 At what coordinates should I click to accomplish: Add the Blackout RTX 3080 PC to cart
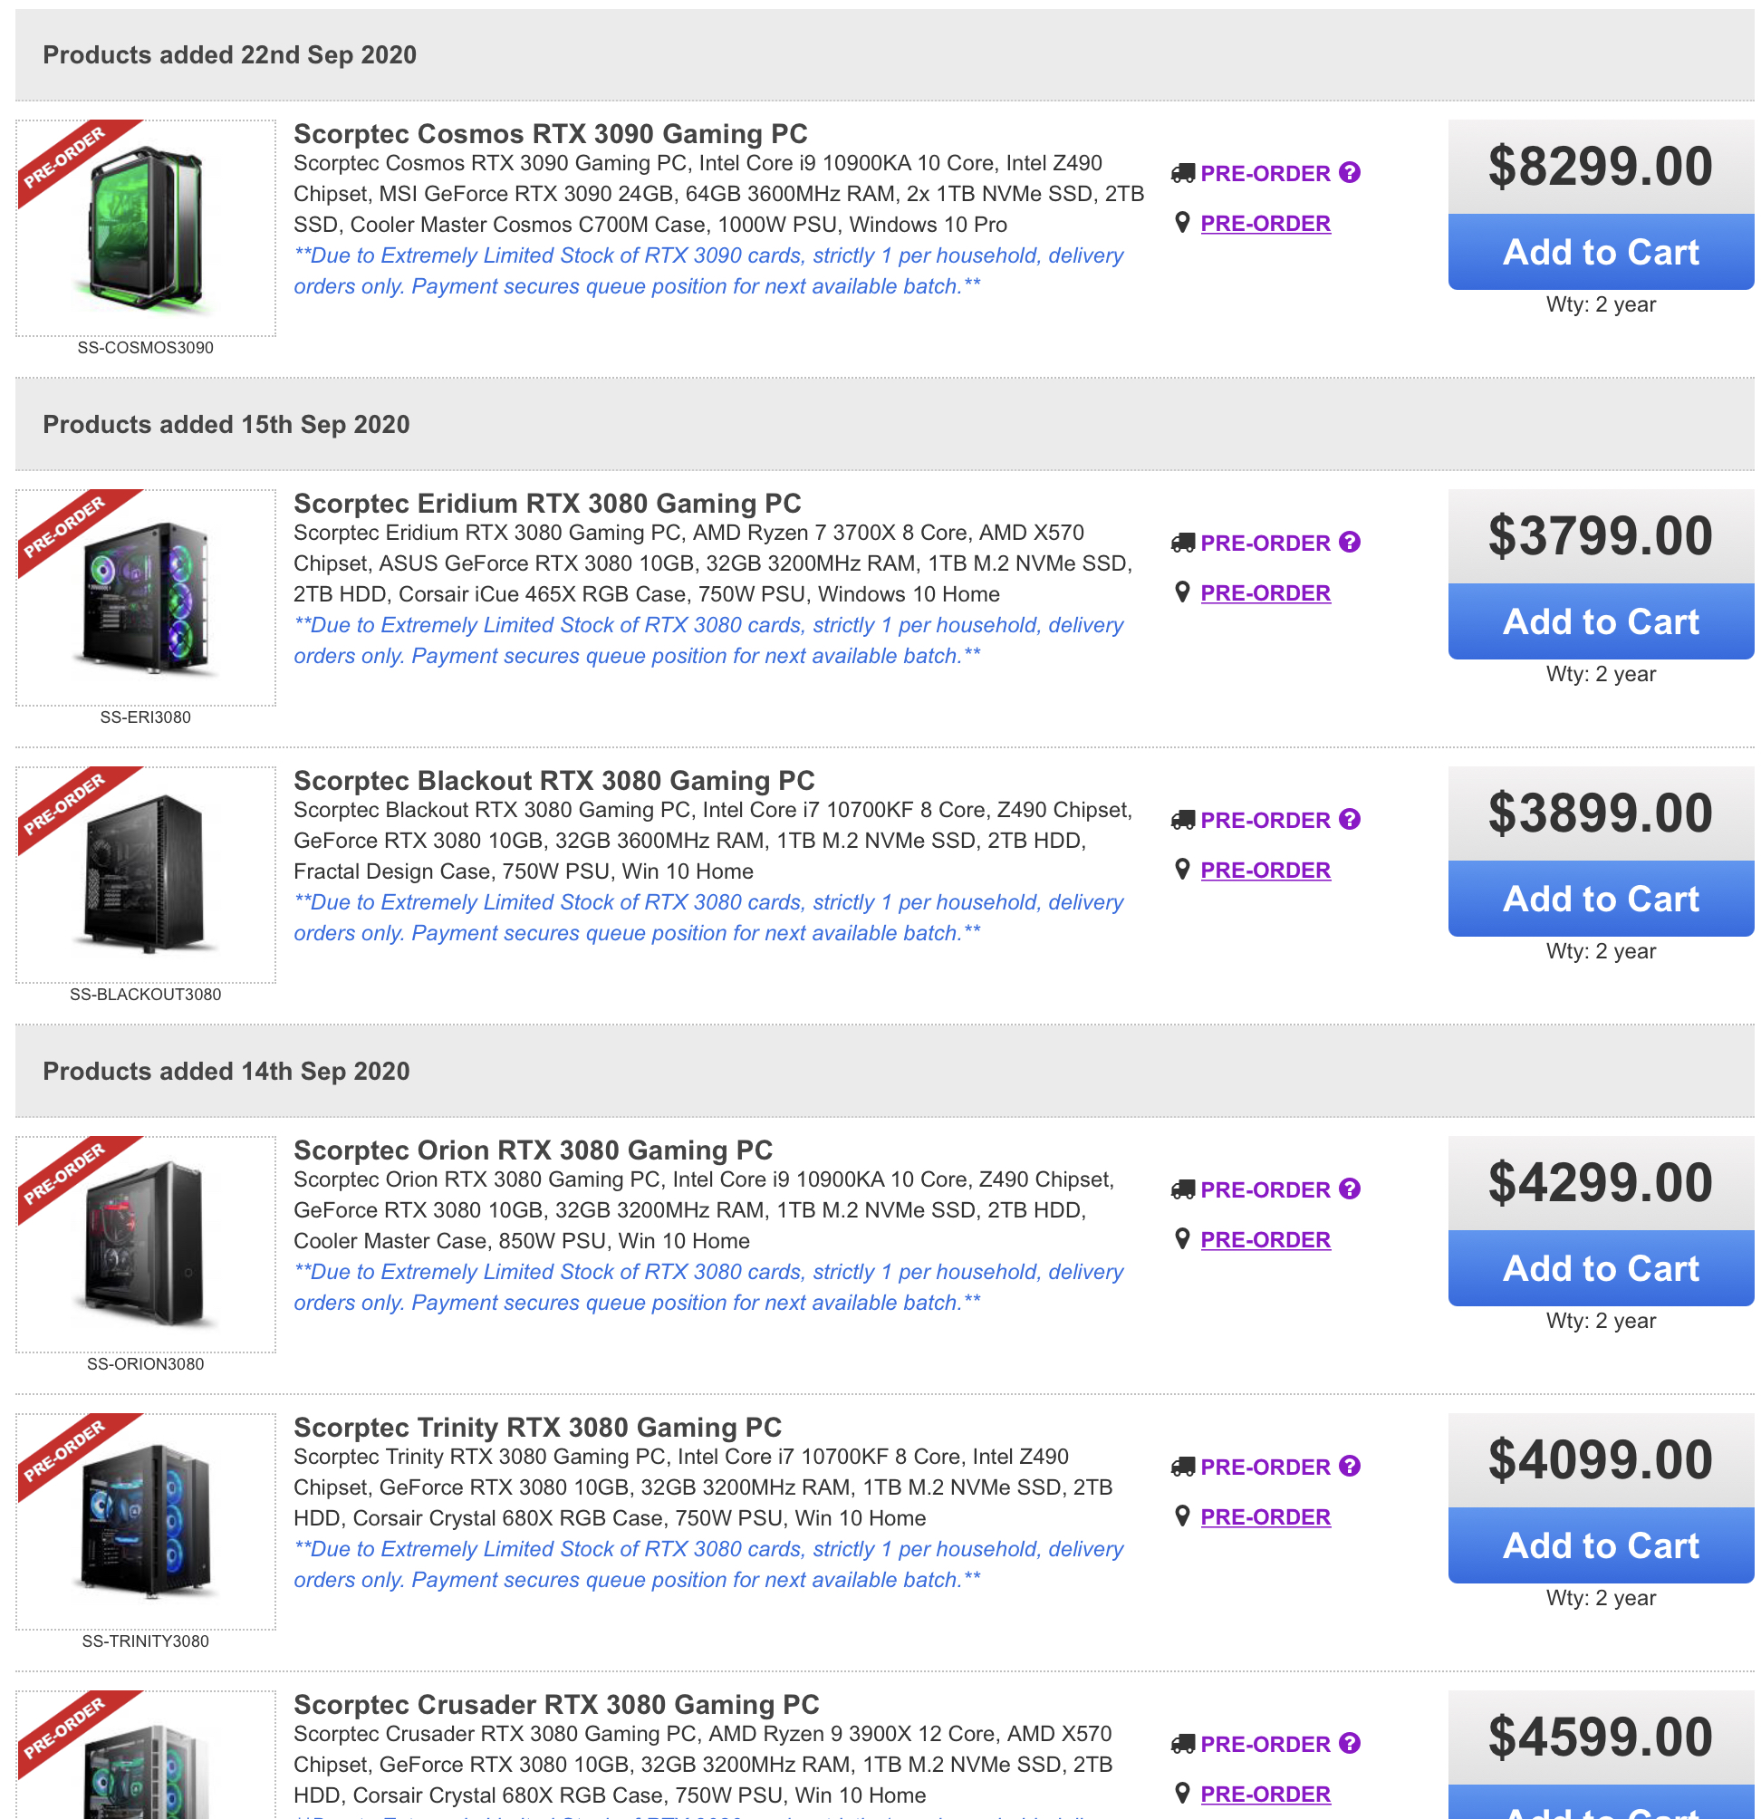1600,900
